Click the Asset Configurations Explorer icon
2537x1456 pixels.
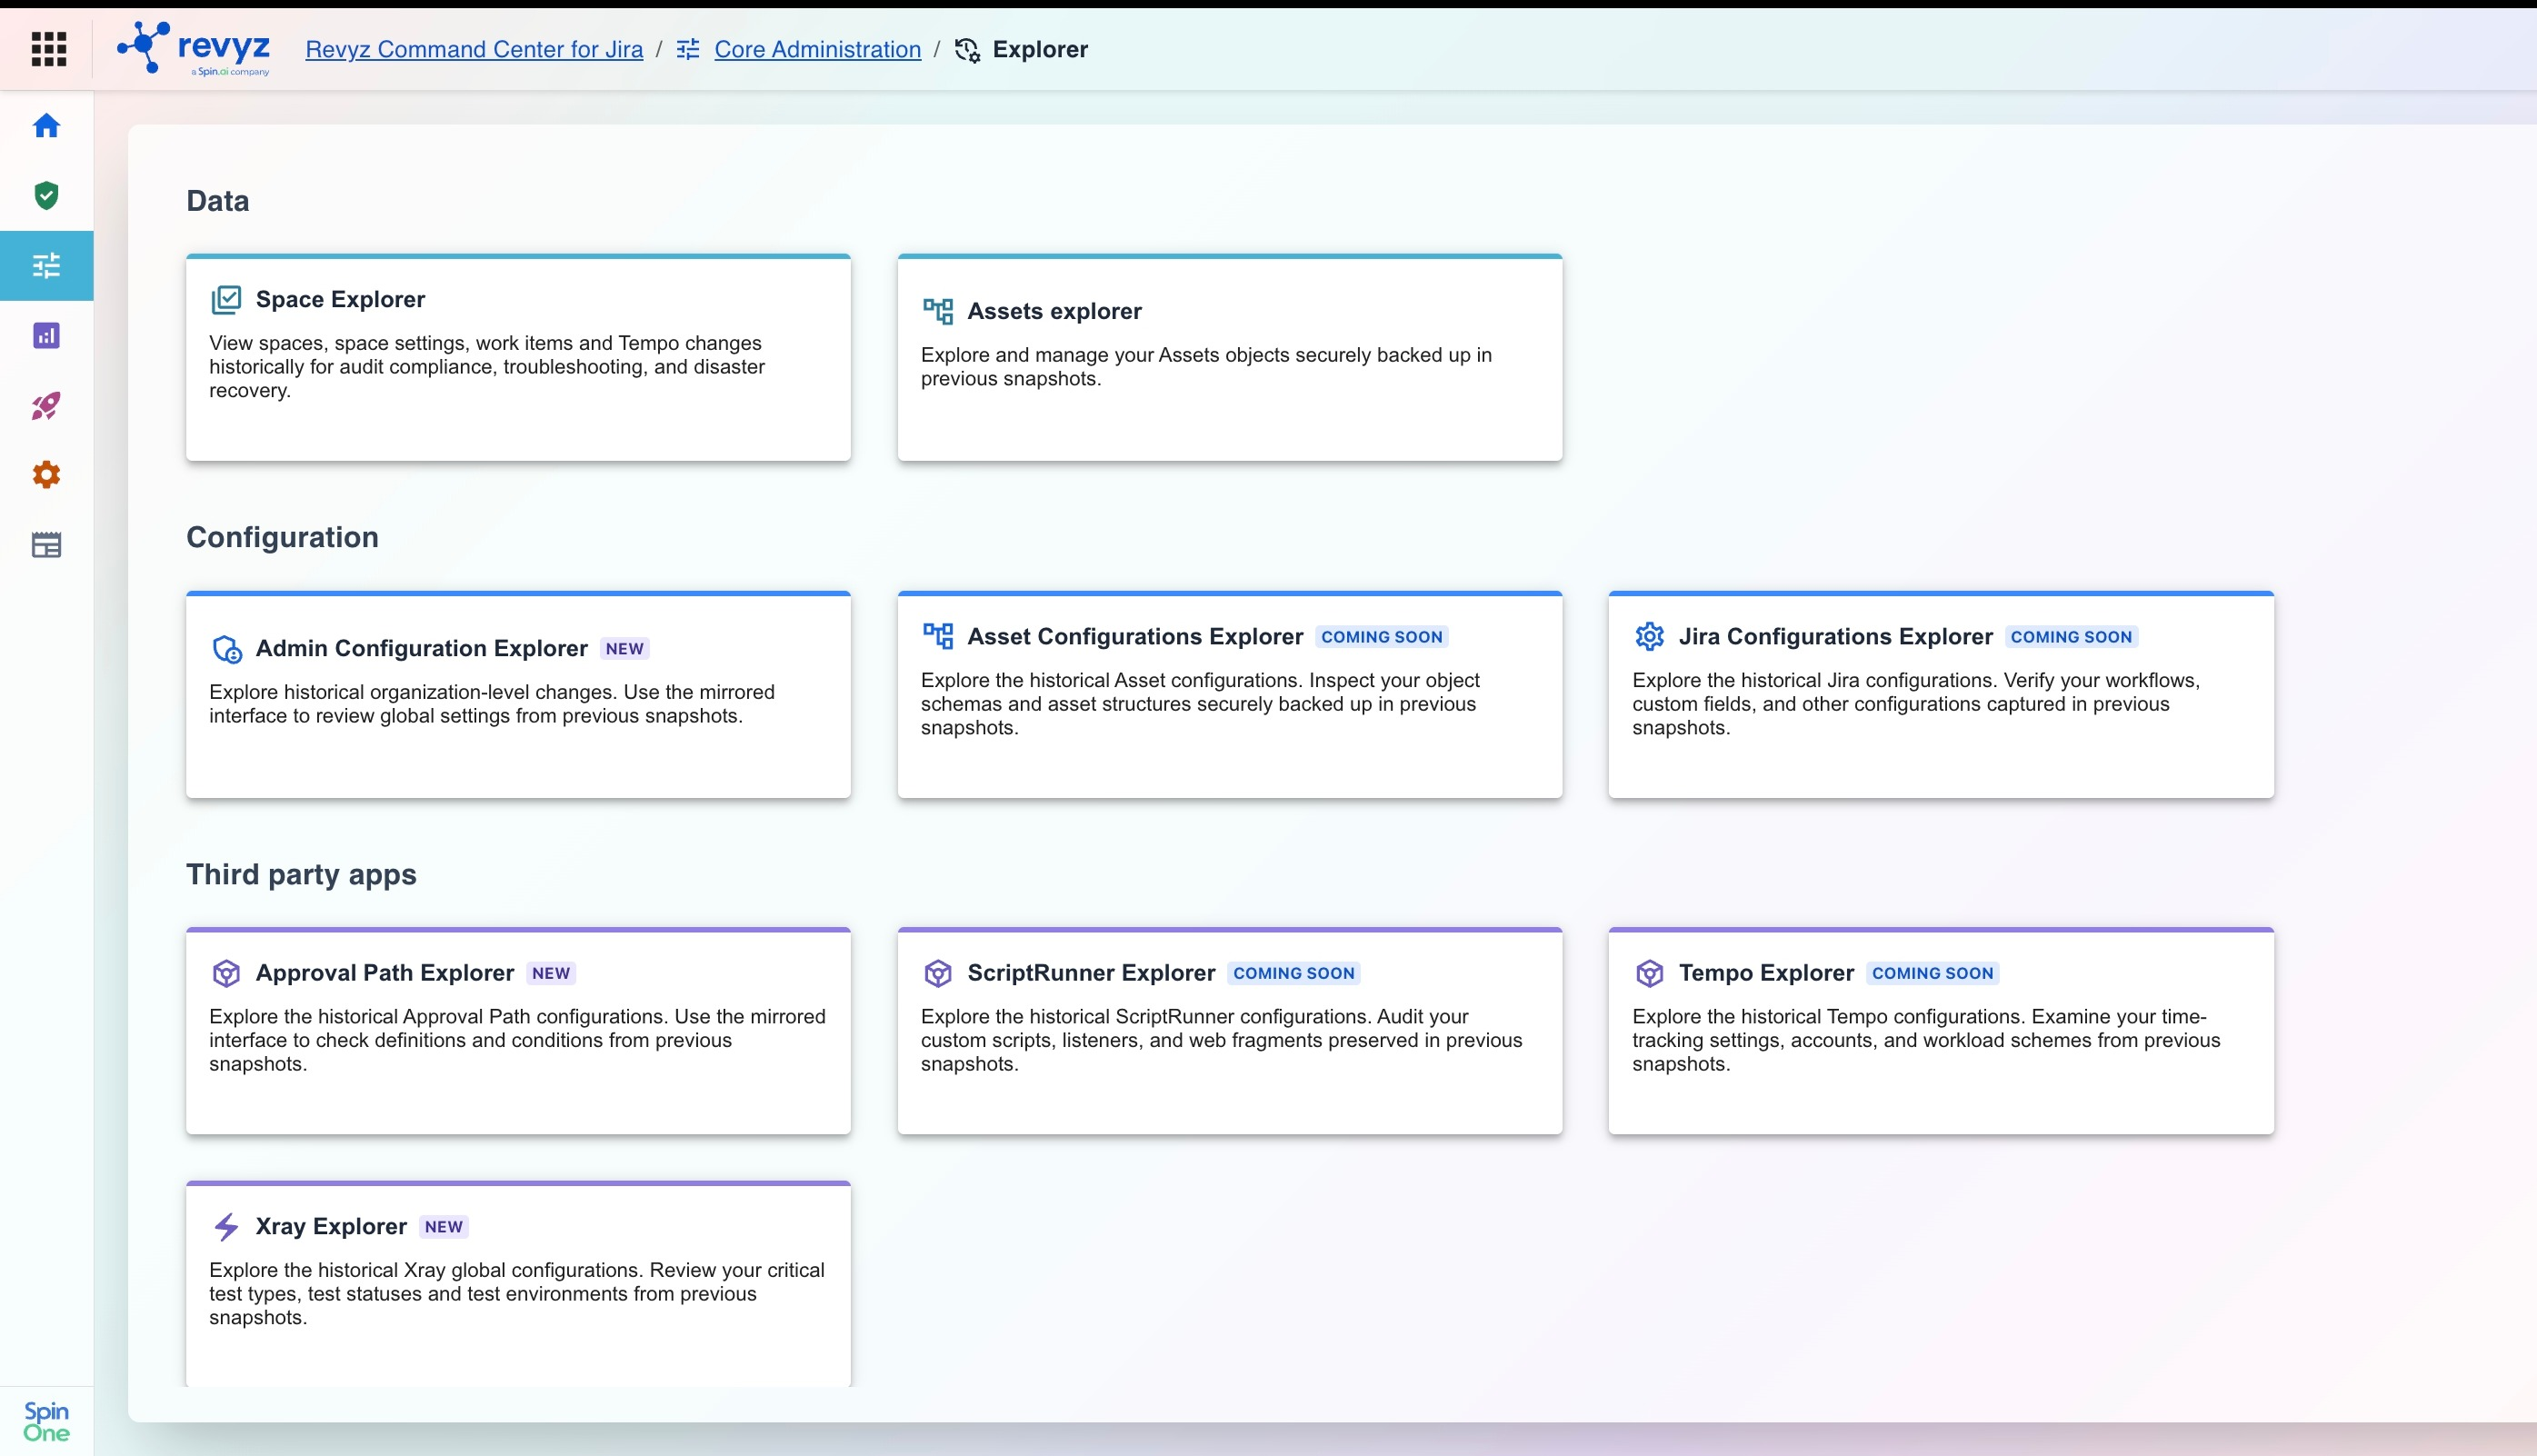click(x=938, y=636)
